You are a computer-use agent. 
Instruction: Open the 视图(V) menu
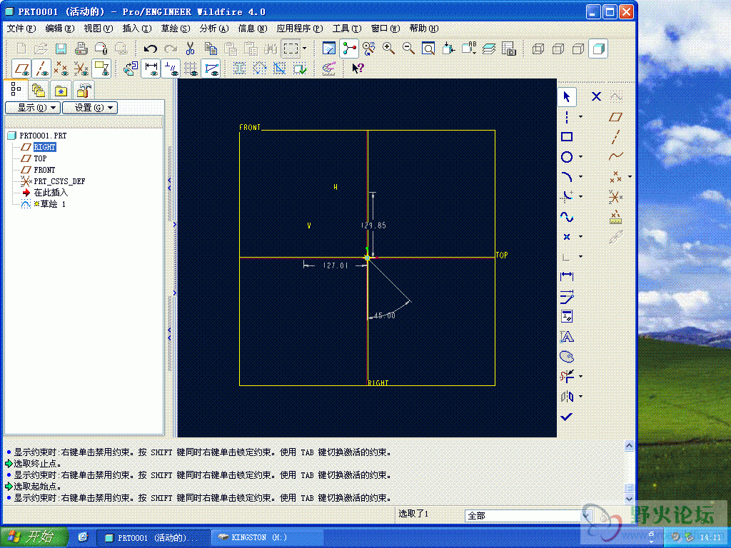coord(99,29)
